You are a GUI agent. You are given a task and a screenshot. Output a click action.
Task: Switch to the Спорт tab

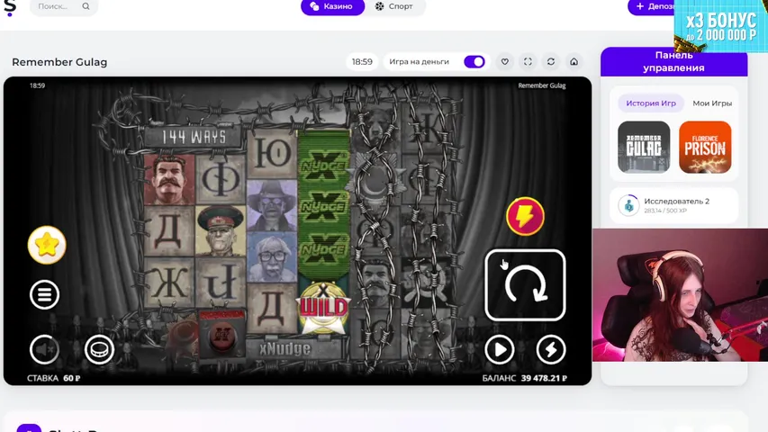coord(394,6)
